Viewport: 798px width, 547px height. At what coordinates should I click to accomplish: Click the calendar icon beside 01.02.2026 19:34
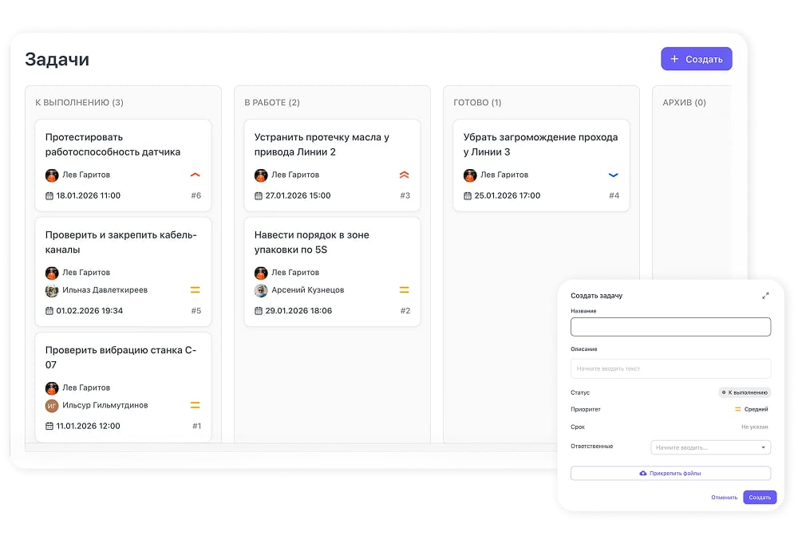pos(49,311)
